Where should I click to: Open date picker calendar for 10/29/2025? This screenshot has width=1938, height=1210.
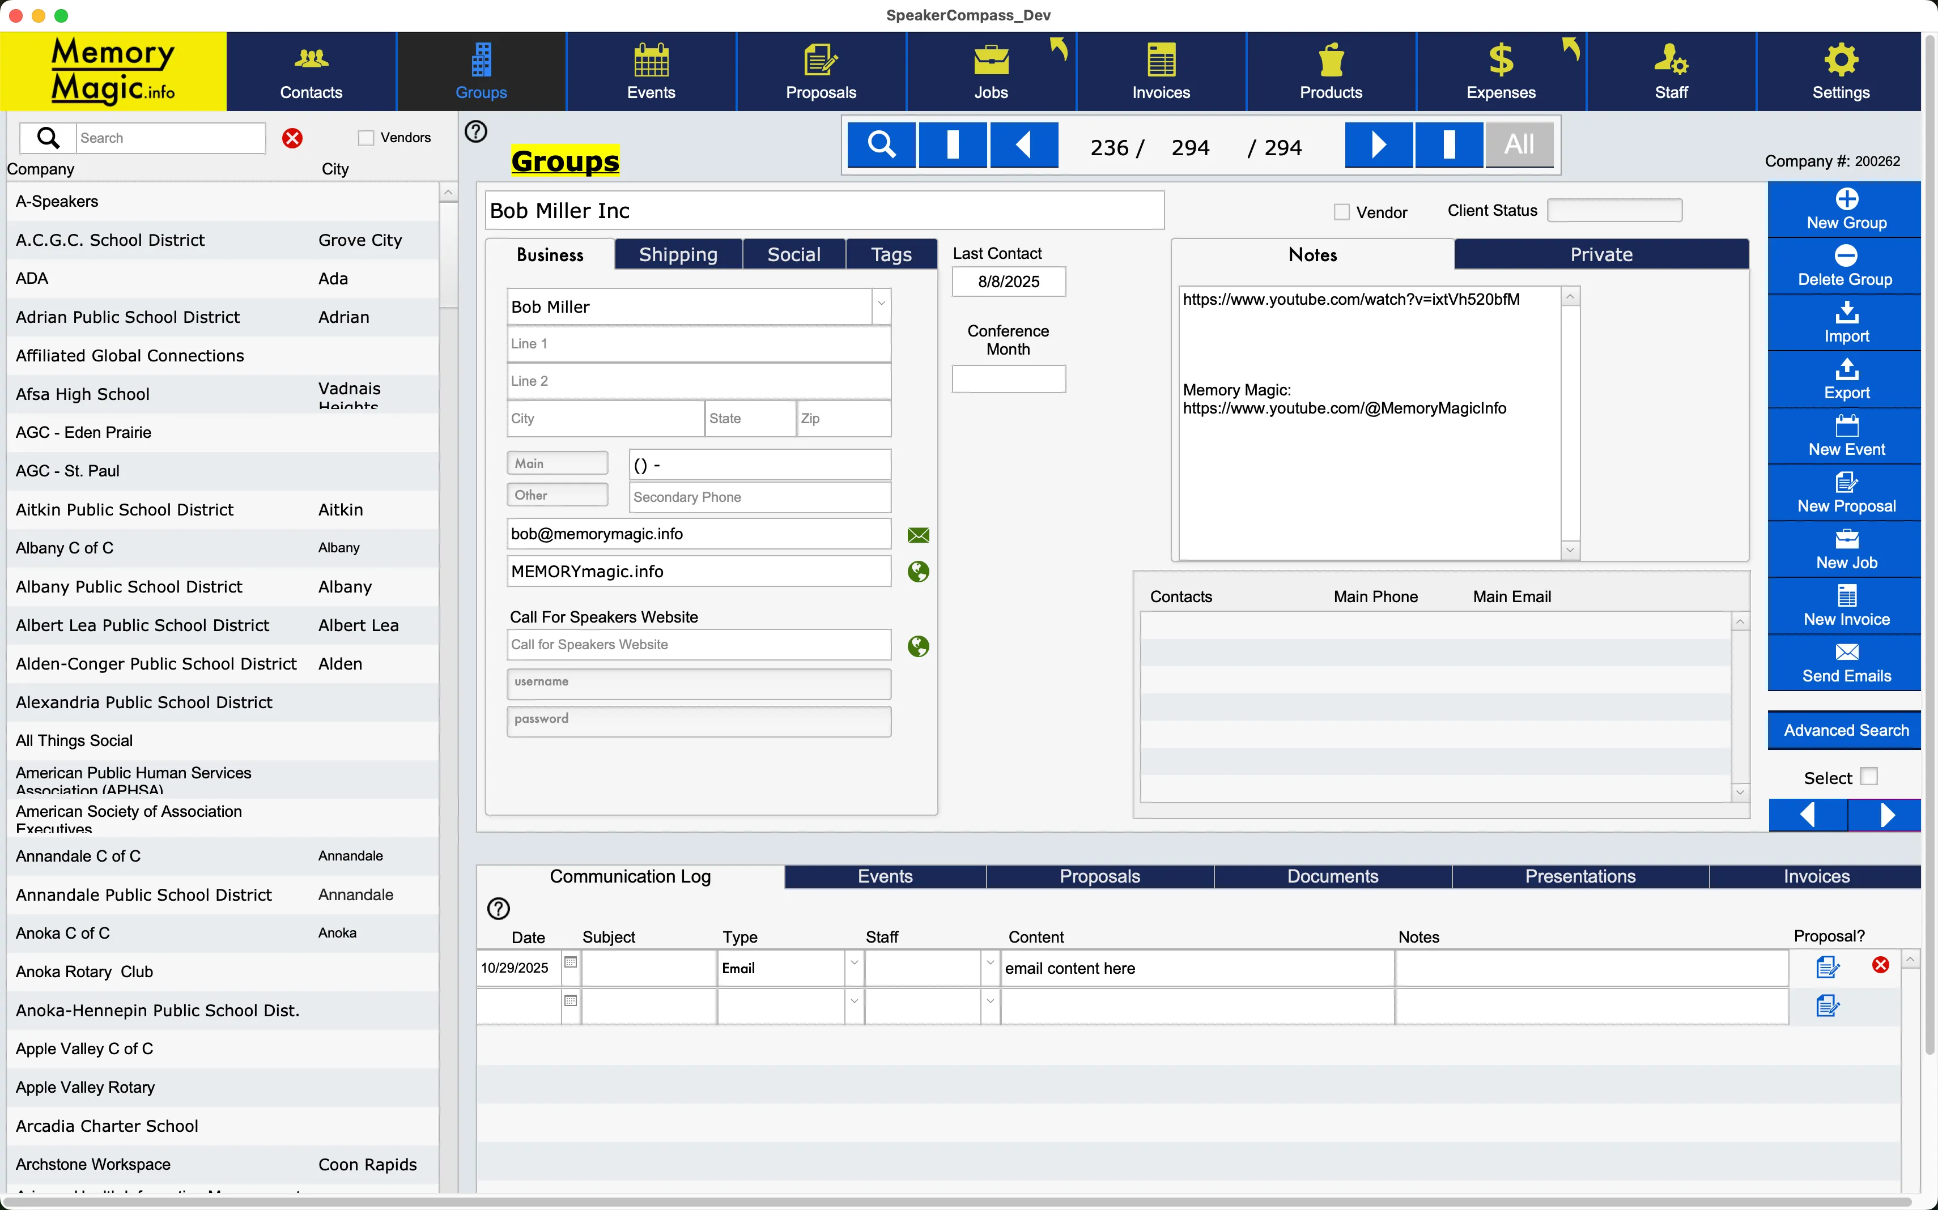click(570, 962)
